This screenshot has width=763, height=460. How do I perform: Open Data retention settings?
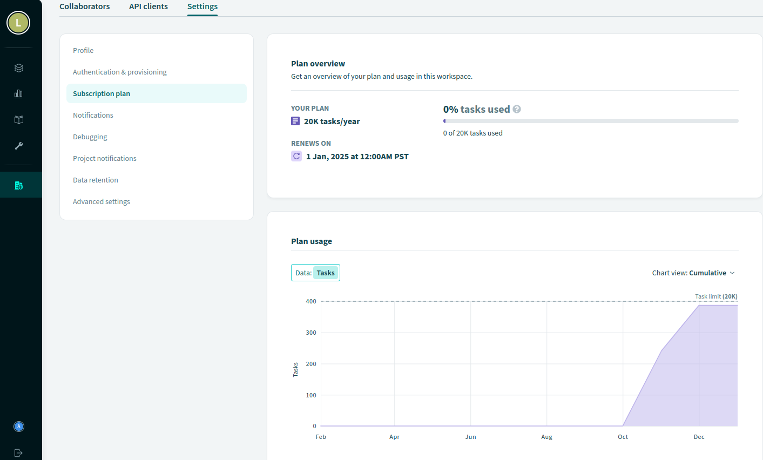(x=96, y=180)
